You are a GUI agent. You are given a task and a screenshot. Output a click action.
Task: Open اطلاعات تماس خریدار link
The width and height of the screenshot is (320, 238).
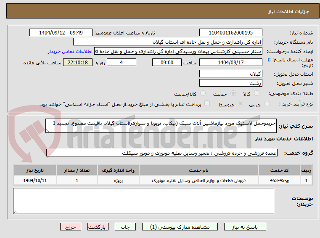click(x=70, y=51)
